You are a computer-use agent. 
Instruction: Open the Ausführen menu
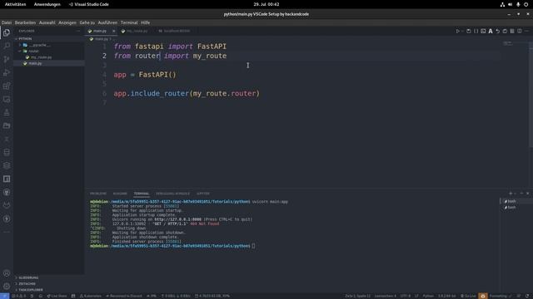pyautogui.click(x=107, y=22)
